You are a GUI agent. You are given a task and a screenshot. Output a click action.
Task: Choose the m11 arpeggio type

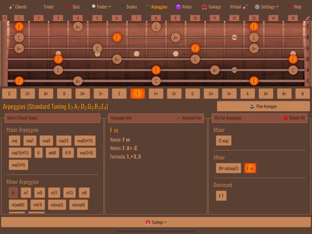(x=54, y=193)
